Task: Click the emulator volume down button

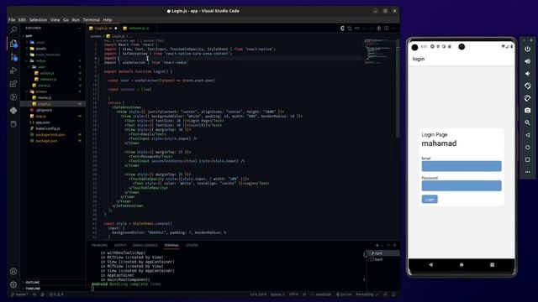Action: pyautogui.click(x=527, y=74)
